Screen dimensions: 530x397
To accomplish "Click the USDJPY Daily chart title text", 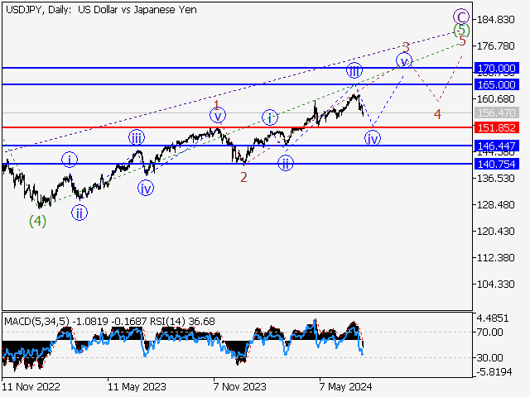I will click(101, 10).
